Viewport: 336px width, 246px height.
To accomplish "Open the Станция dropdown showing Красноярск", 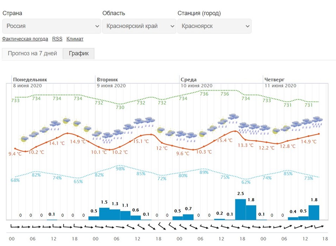I will (x=214, y=26).
